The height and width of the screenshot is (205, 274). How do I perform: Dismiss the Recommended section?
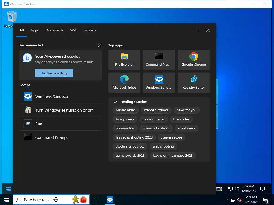click(100, 45)
